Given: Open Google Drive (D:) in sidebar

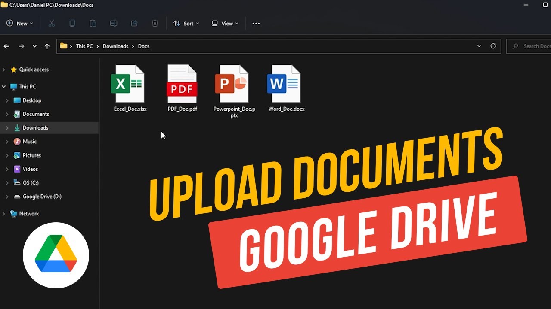Looking at the screenshot, I should click(42, 197).
